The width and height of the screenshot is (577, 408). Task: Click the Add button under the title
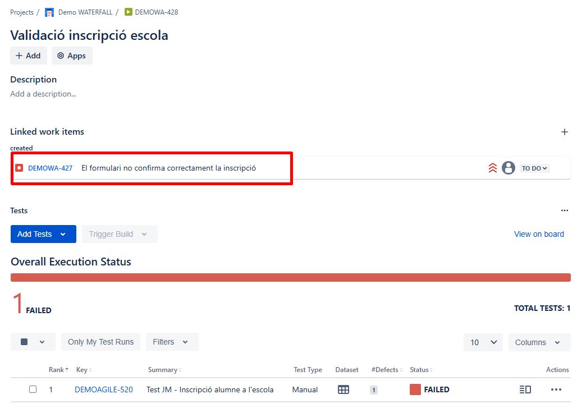point(28,56)
